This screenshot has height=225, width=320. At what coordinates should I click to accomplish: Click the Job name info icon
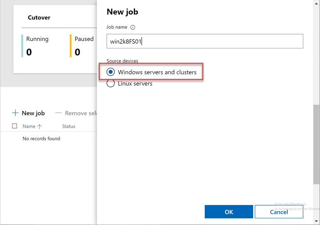point(133,27)
